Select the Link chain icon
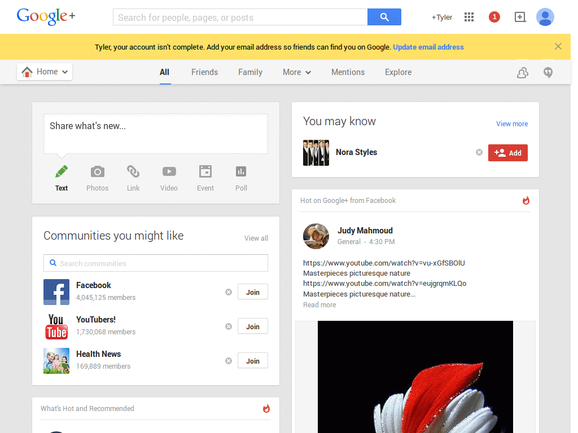Image resolution: width=578 pixels, height=433 pixels. (133, 171)
